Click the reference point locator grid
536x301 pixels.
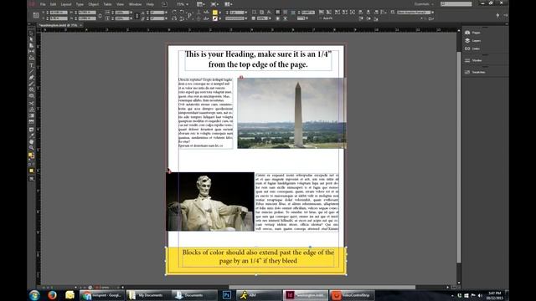click(x=36, y=15)
